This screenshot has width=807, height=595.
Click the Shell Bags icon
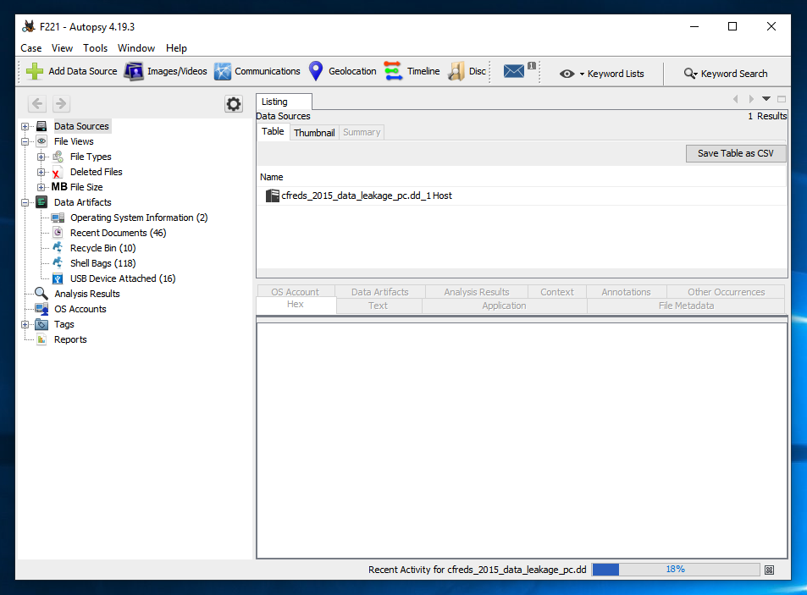pyautogui.click(x=58, y=262)
